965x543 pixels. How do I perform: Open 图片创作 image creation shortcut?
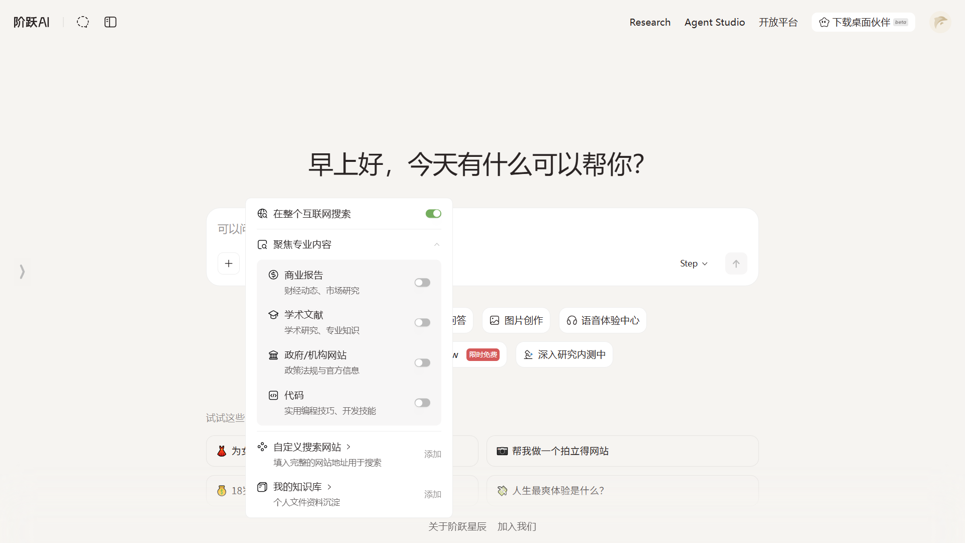(x=516, y=320)
